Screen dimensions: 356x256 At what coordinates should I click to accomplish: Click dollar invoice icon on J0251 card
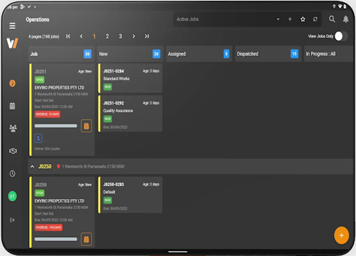click(x=38, y=139)
